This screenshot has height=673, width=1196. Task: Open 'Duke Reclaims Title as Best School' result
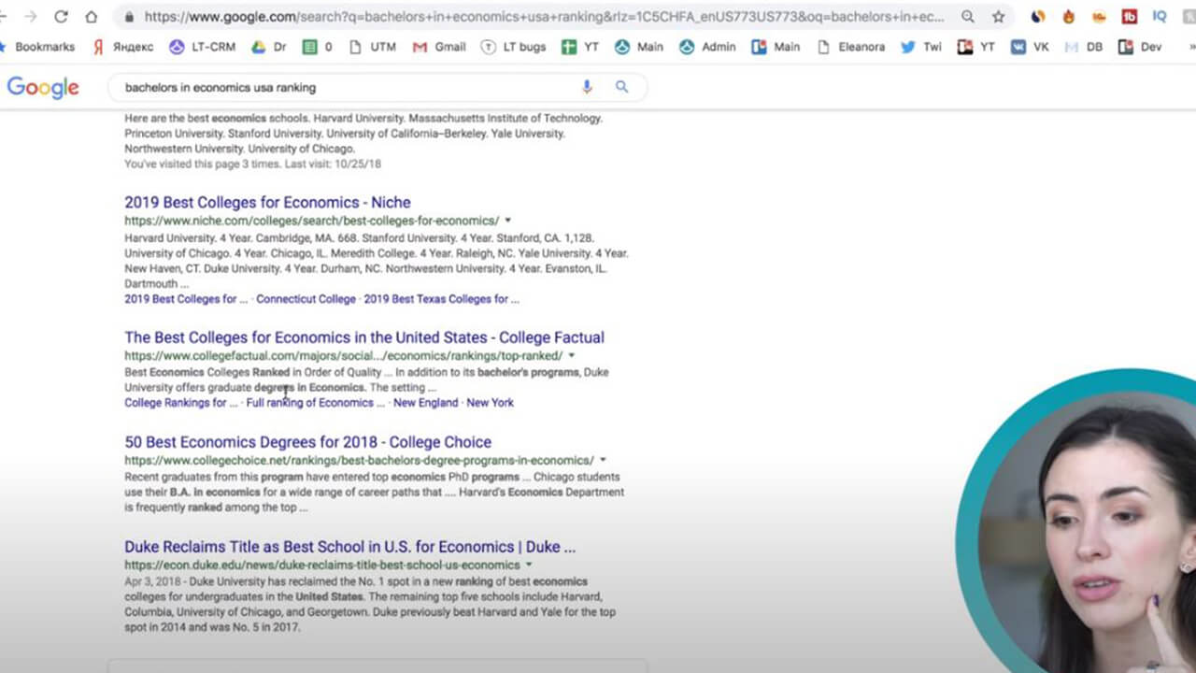point(349,547)
